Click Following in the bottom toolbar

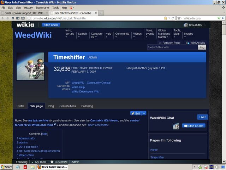click(22, 162)
